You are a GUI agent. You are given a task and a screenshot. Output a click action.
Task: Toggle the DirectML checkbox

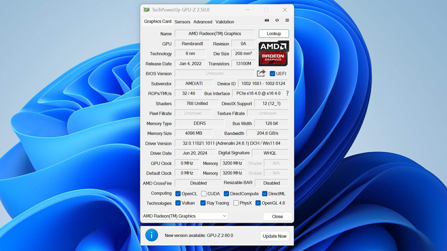[x=265, y=194]
